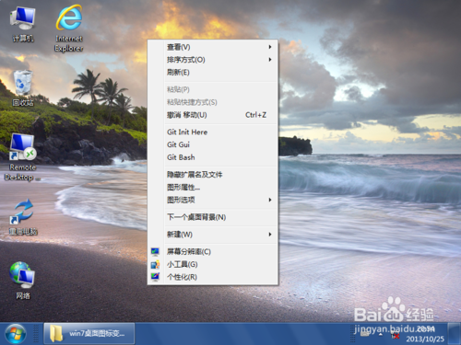
Task: Select the 回收站 recycle bin icon
Action: point(23,88)
